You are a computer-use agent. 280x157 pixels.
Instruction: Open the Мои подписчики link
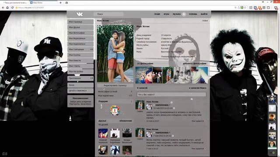(x=106, y=96)
